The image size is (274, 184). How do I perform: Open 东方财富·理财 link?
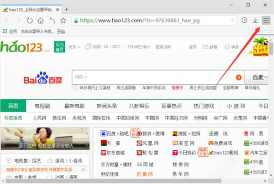pos(116,164)
